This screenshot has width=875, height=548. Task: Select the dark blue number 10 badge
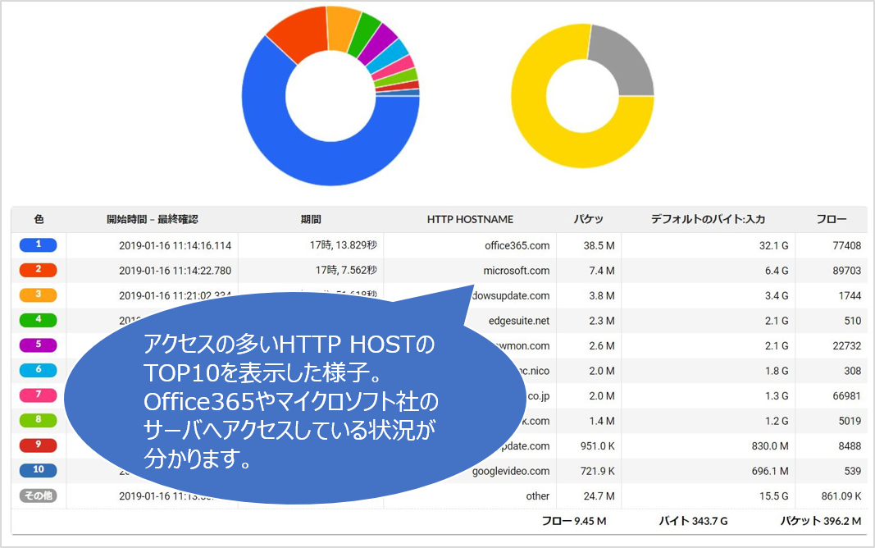[x=38, y=471]
